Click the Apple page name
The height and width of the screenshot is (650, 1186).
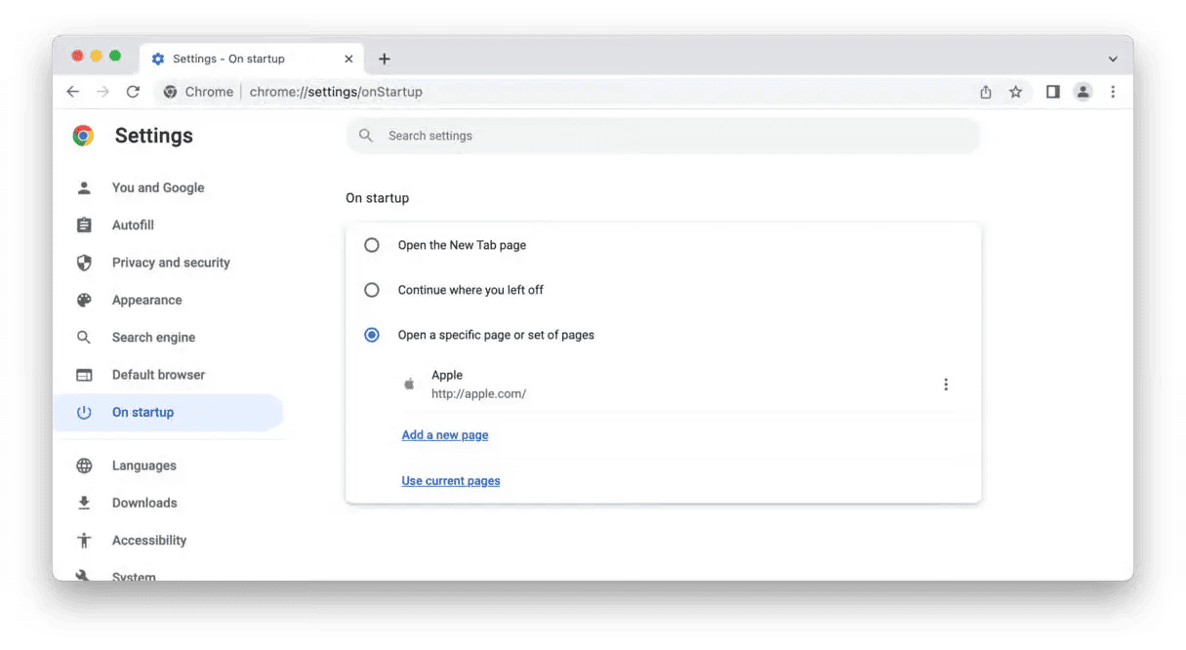pos(447,375)
